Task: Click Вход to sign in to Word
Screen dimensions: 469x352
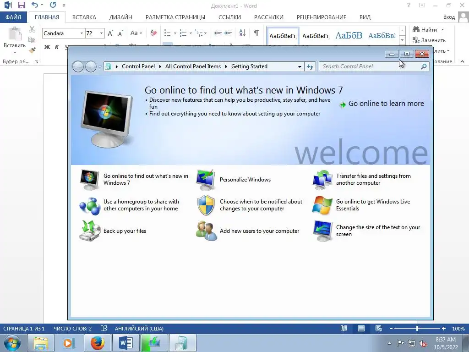Action: click(449, 17)
